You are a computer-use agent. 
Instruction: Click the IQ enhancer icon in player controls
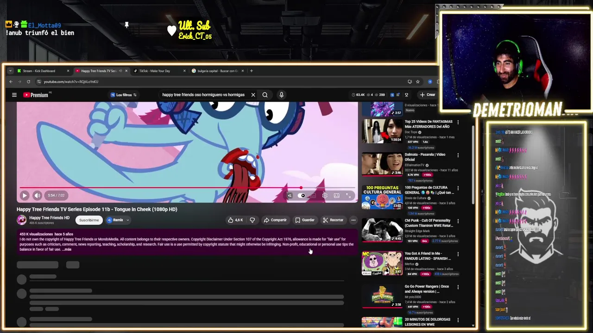point(290,196)
